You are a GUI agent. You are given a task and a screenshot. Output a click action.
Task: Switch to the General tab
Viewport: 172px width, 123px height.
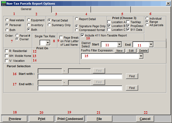26,9
